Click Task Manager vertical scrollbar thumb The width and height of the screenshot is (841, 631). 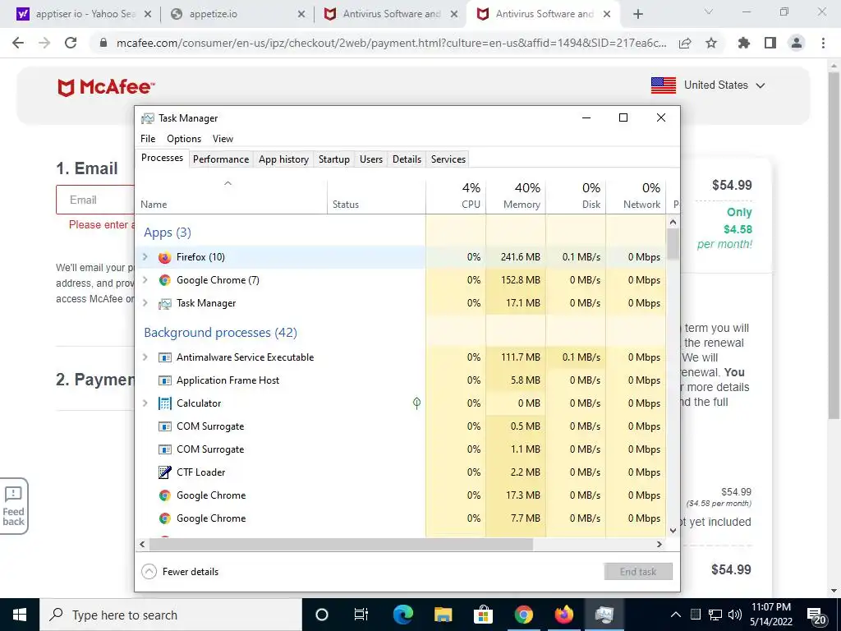(x=673, y=244)
